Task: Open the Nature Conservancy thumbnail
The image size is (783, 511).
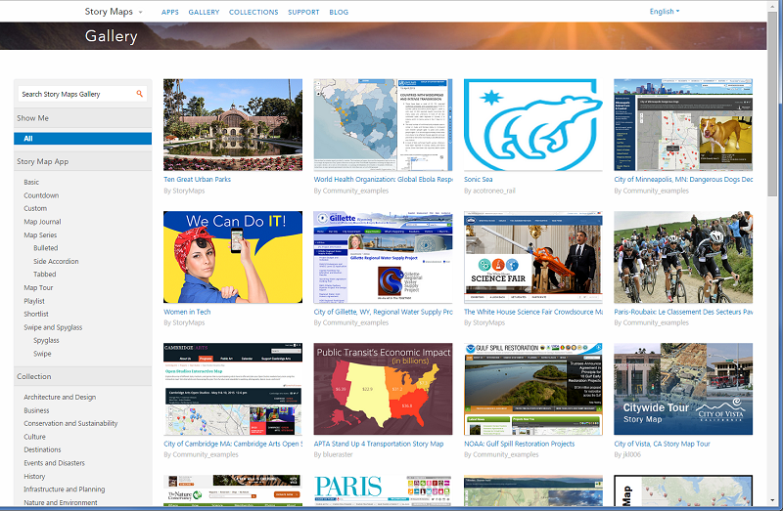Action: 233,490
